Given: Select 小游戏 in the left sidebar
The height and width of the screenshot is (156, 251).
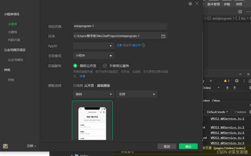Looking at the screenshot, I should click(12, 32).
